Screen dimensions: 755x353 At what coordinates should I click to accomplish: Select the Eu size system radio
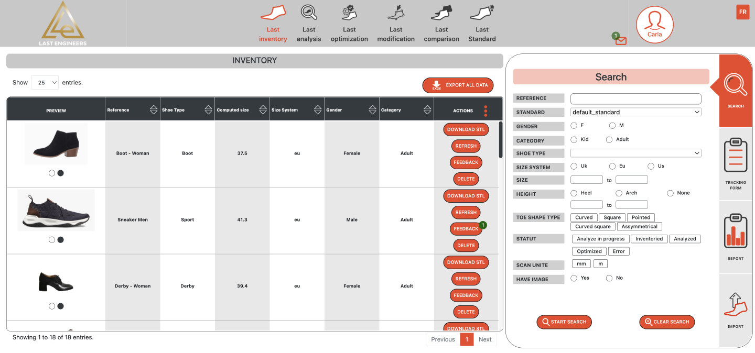(x=612, y=166)
